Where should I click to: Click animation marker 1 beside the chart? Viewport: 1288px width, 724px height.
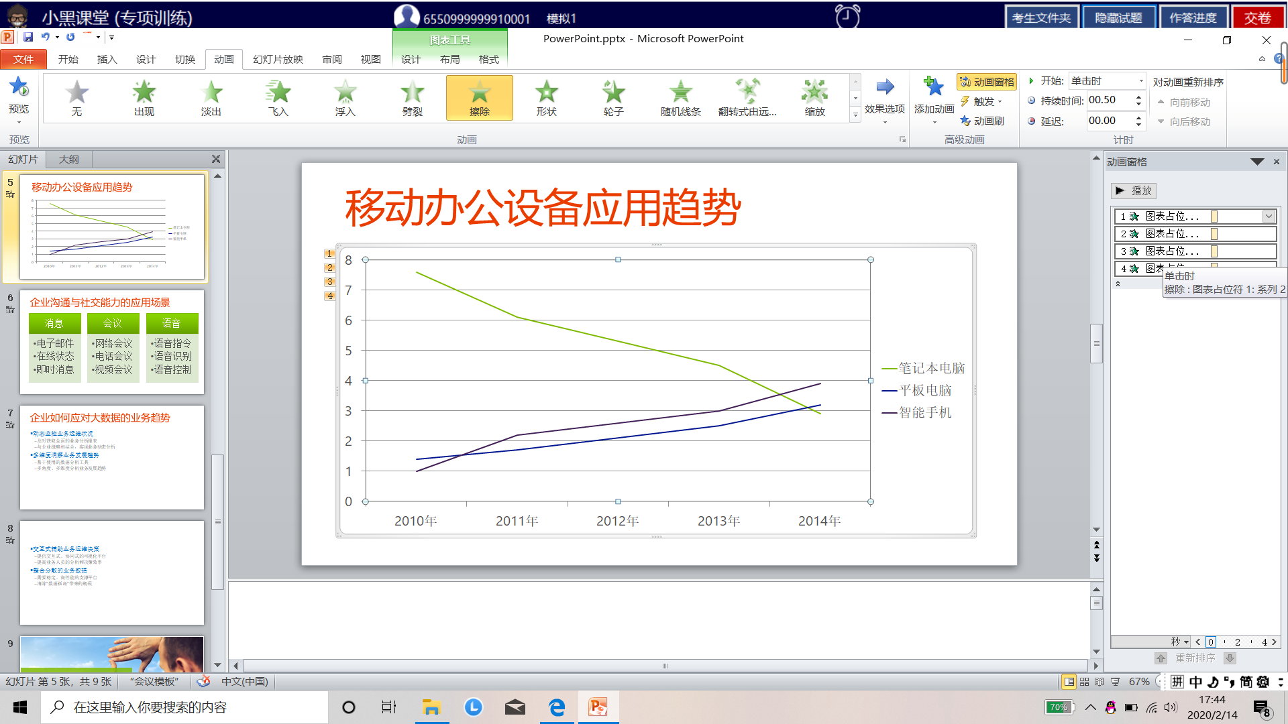pos(329,253)
